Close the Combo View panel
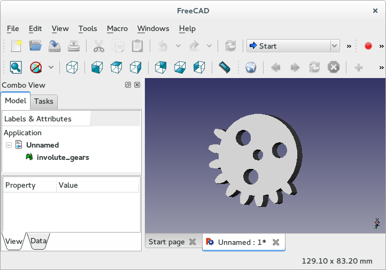This screenshot has height=270, width=386. click(137, 85)
